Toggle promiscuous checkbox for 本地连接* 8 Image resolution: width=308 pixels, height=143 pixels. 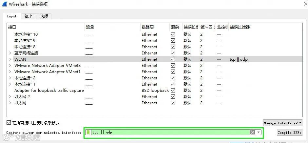(x=173, y=47)
